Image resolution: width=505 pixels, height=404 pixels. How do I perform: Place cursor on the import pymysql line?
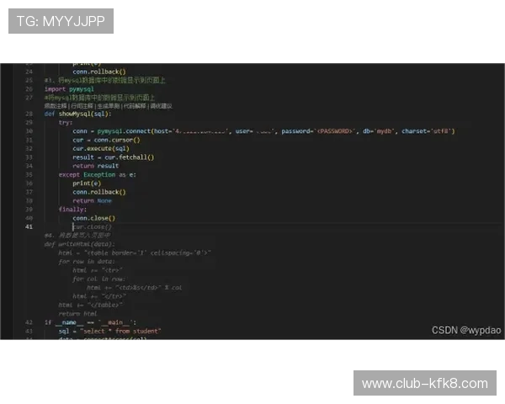66,88
